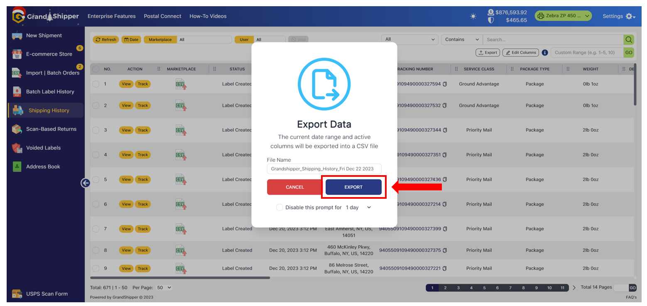Open the All search-field dropdown
Image resolution: width=647 pixels, height=306 pixels.
[x=410, y=40]
